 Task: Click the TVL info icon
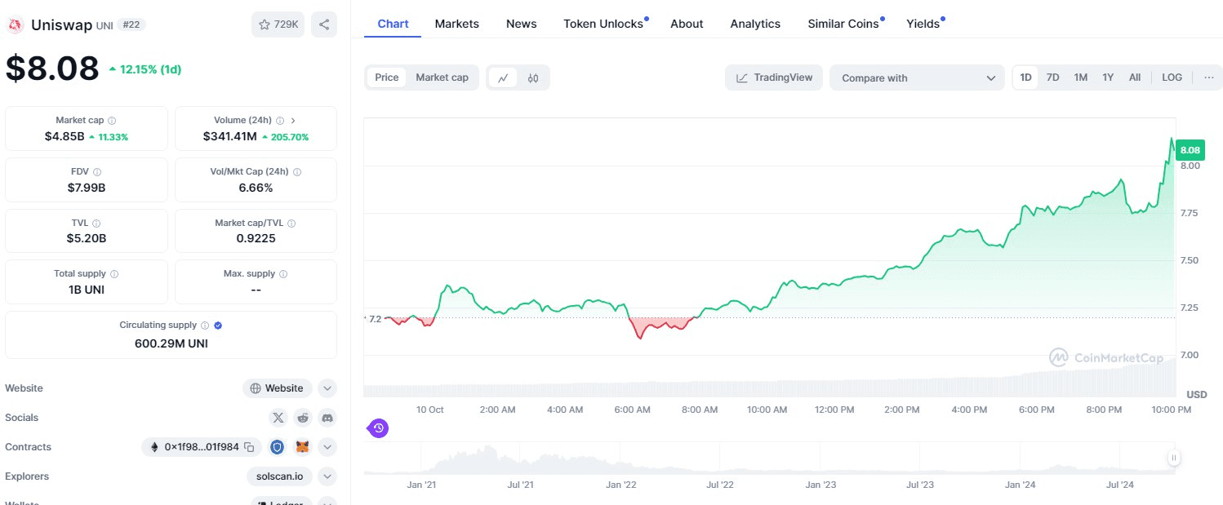96,224
